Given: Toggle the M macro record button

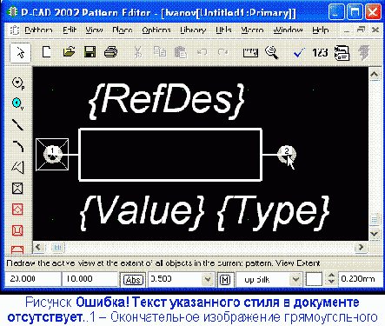Looking at the screenshot, I should [225, 280].
